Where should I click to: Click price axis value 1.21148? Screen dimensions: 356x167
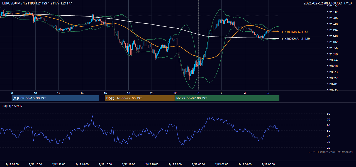coord(332,36)
